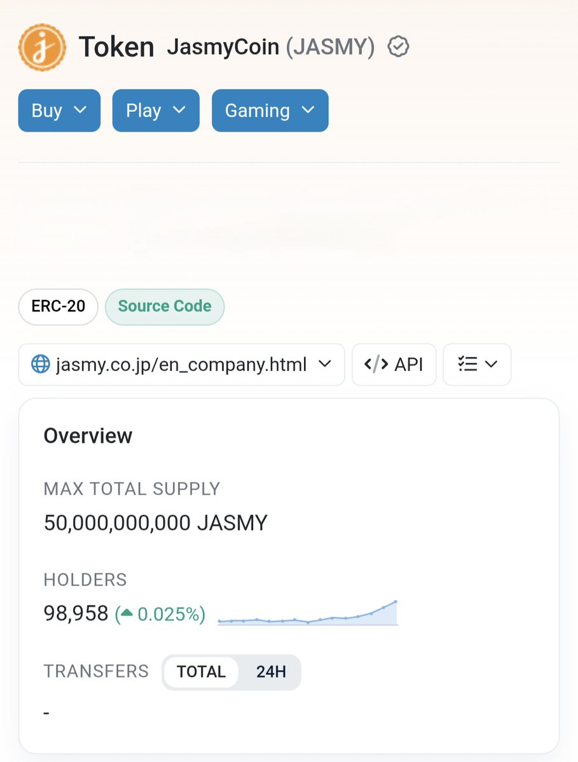Open the Gaming dropdown menu

coord(270,110)
